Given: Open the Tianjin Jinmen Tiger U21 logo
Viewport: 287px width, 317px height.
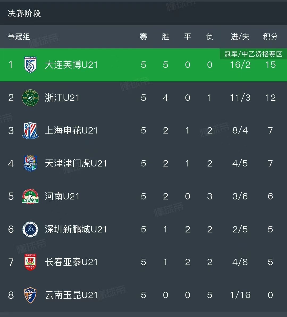Looking at the screenshot, I should tap(30, 163).
